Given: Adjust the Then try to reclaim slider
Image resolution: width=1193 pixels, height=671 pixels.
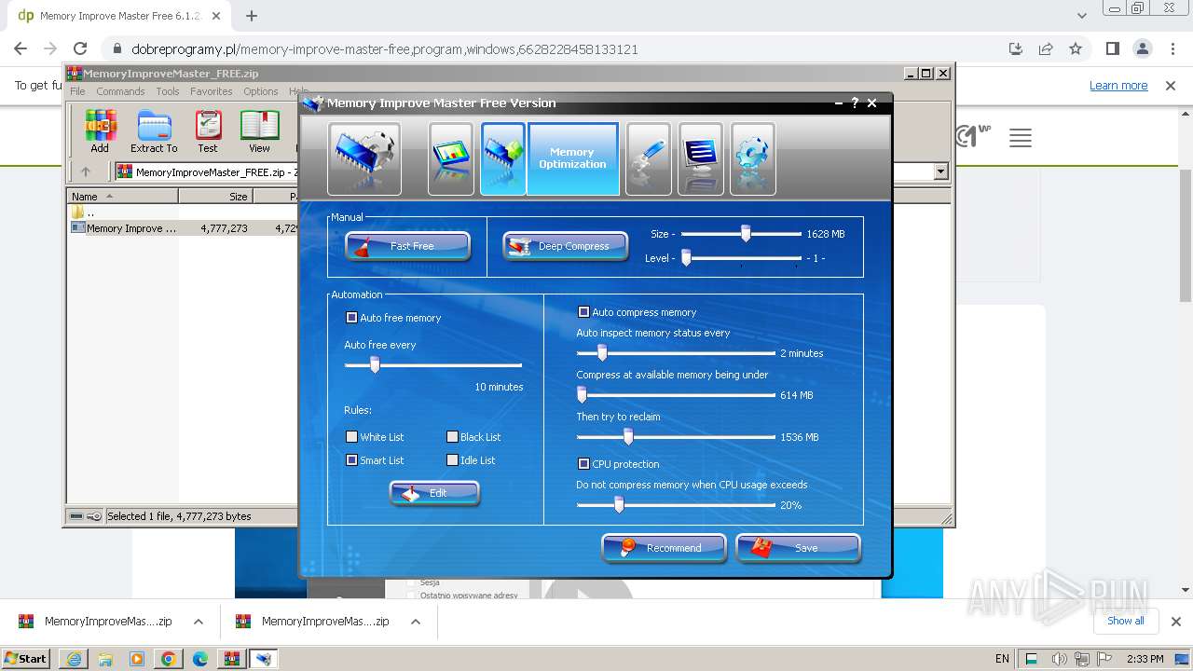Looking at the screenshot, I should point(628,436).
